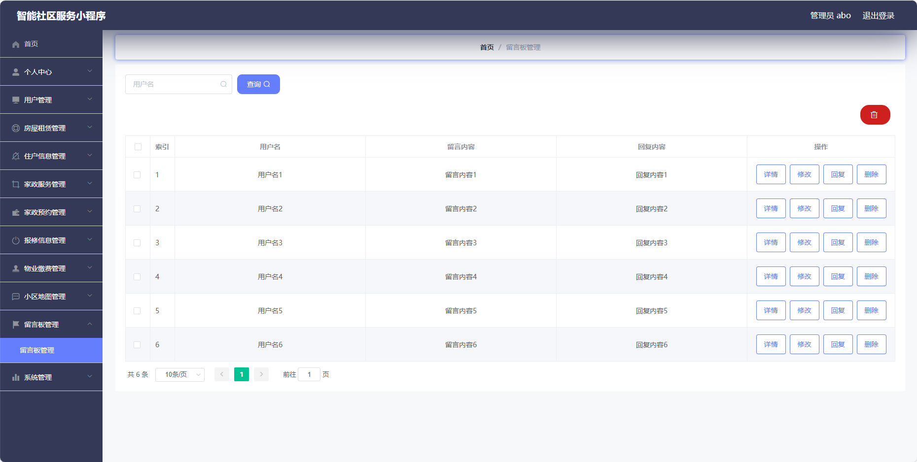Click the icon beside 房屋租赁管理
The height and width of the screenshot is (462, 917).
coord(16,128)
